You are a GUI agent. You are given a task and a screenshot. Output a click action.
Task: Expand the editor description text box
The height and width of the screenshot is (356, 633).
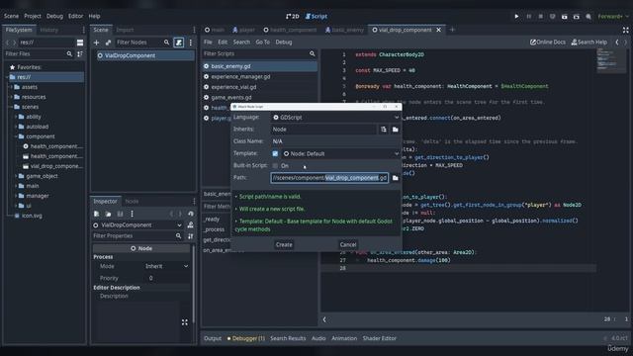(x=185, y=322)
